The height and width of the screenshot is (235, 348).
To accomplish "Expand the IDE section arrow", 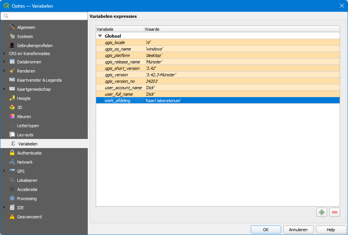I will pos(4,207).
